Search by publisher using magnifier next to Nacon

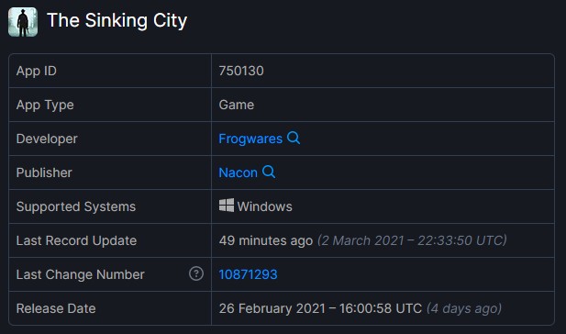(x=269, y=172)
